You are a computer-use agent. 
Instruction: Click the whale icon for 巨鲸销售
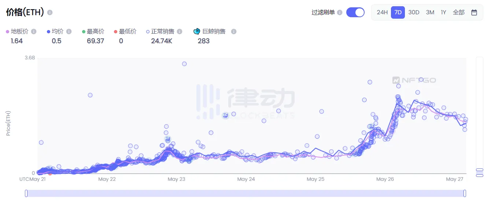coord(197,31)
